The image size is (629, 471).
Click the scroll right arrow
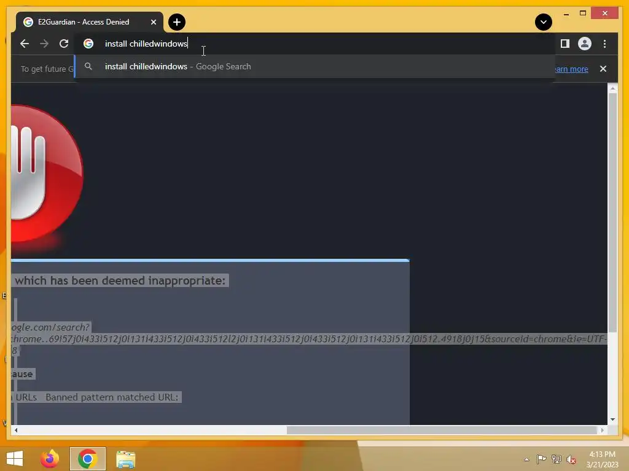click(x=602, y=430)
